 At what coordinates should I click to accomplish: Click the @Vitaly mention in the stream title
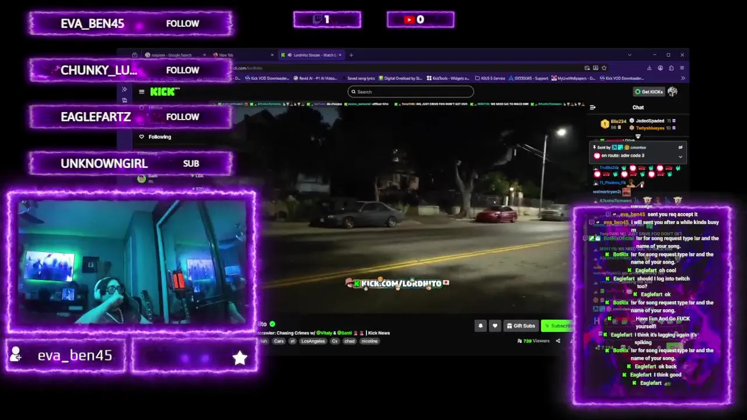323,333
